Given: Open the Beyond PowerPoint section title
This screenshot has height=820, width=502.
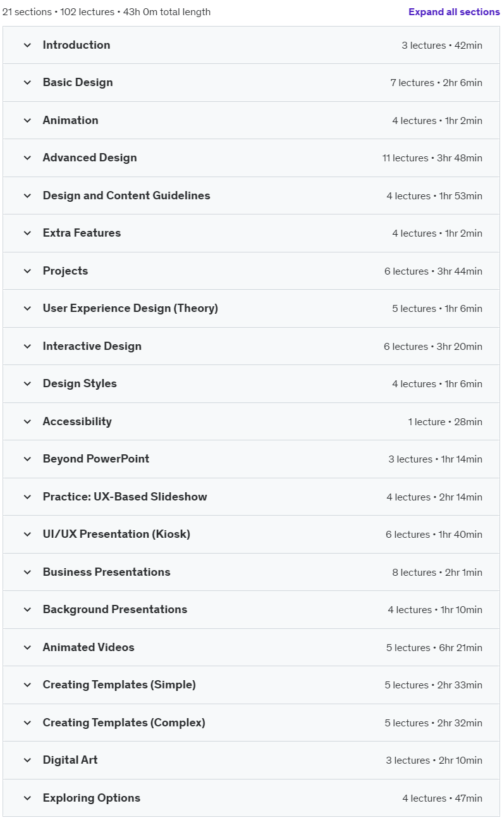Looking at the screenshot, I should click(96, 459).
